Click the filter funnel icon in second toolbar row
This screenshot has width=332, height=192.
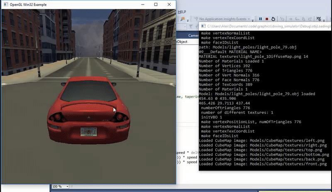tap(191, 27)
